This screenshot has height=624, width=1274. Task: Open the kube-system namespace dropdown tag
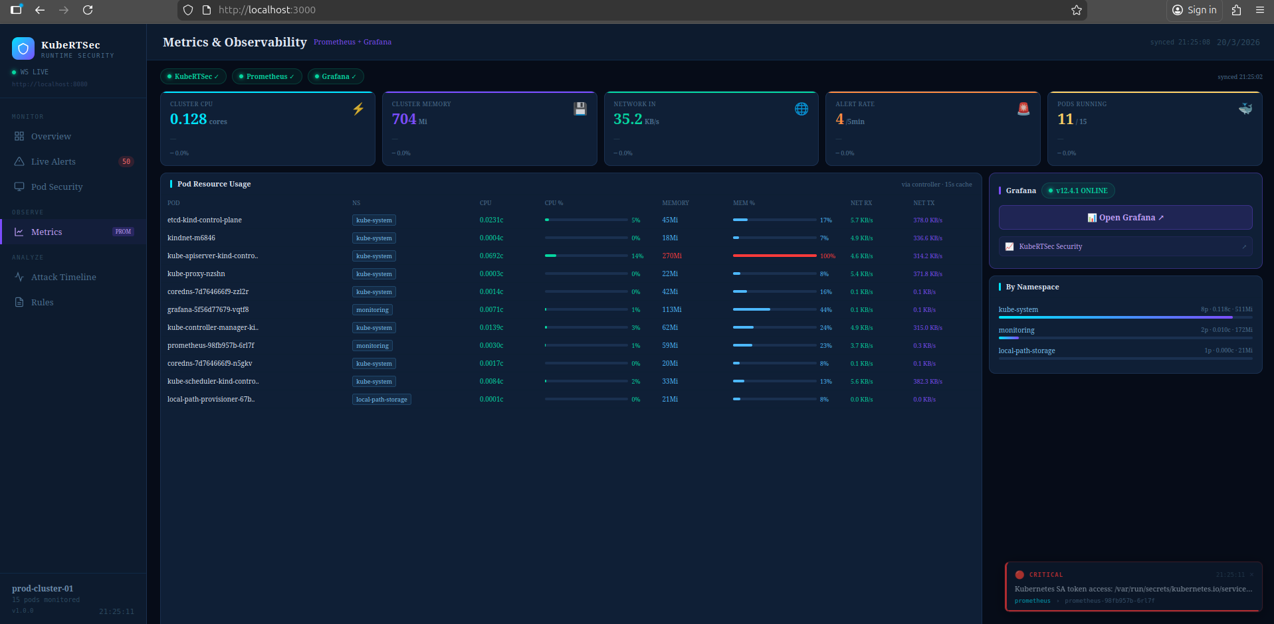373,220
